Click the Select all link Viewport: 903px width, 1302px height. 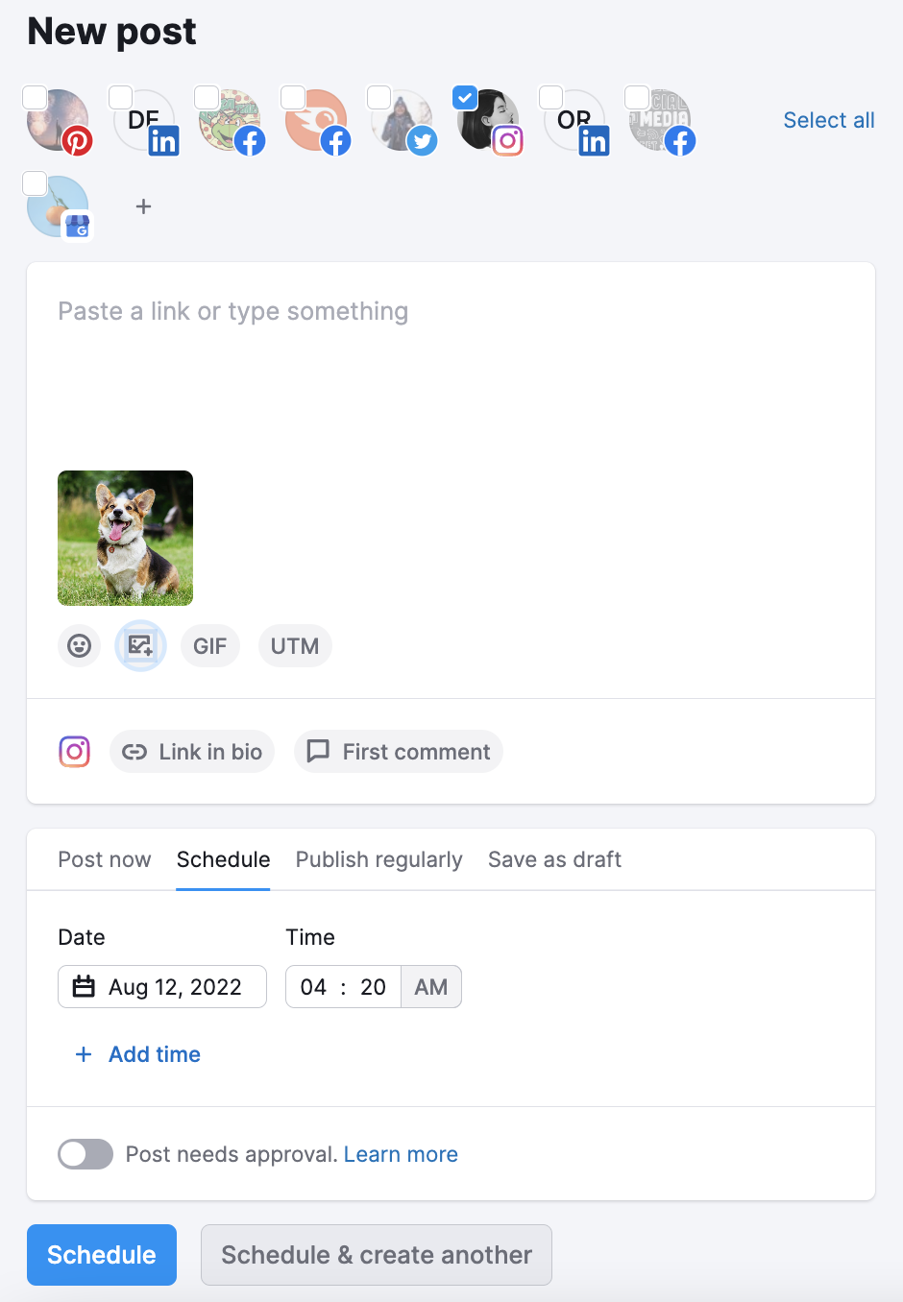click(x=829, y=120)
